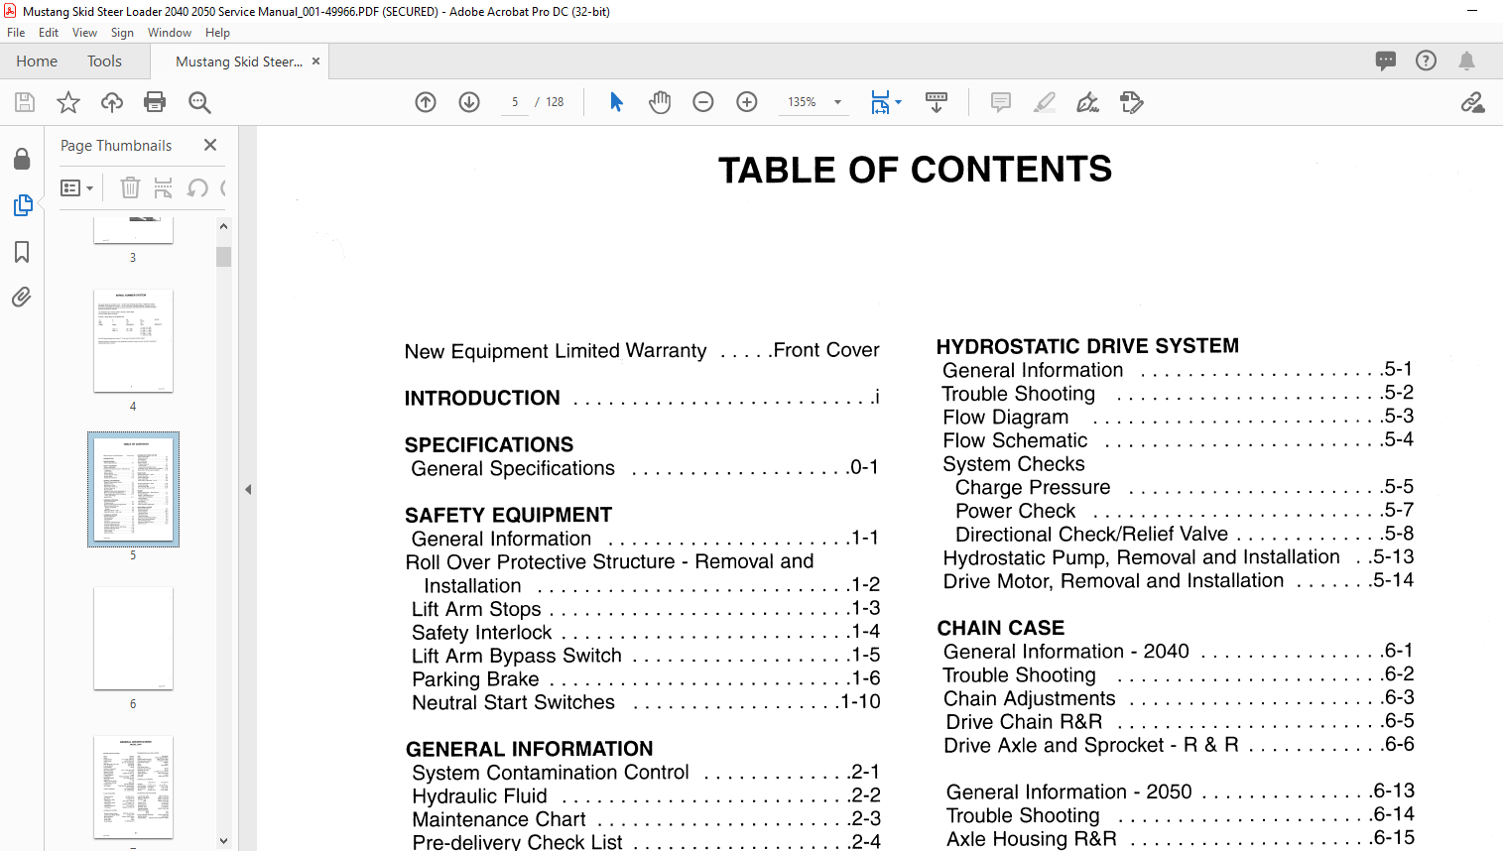Open the Help menu
This screenshot has width=1503, height=851.
(x=217, y=33)
